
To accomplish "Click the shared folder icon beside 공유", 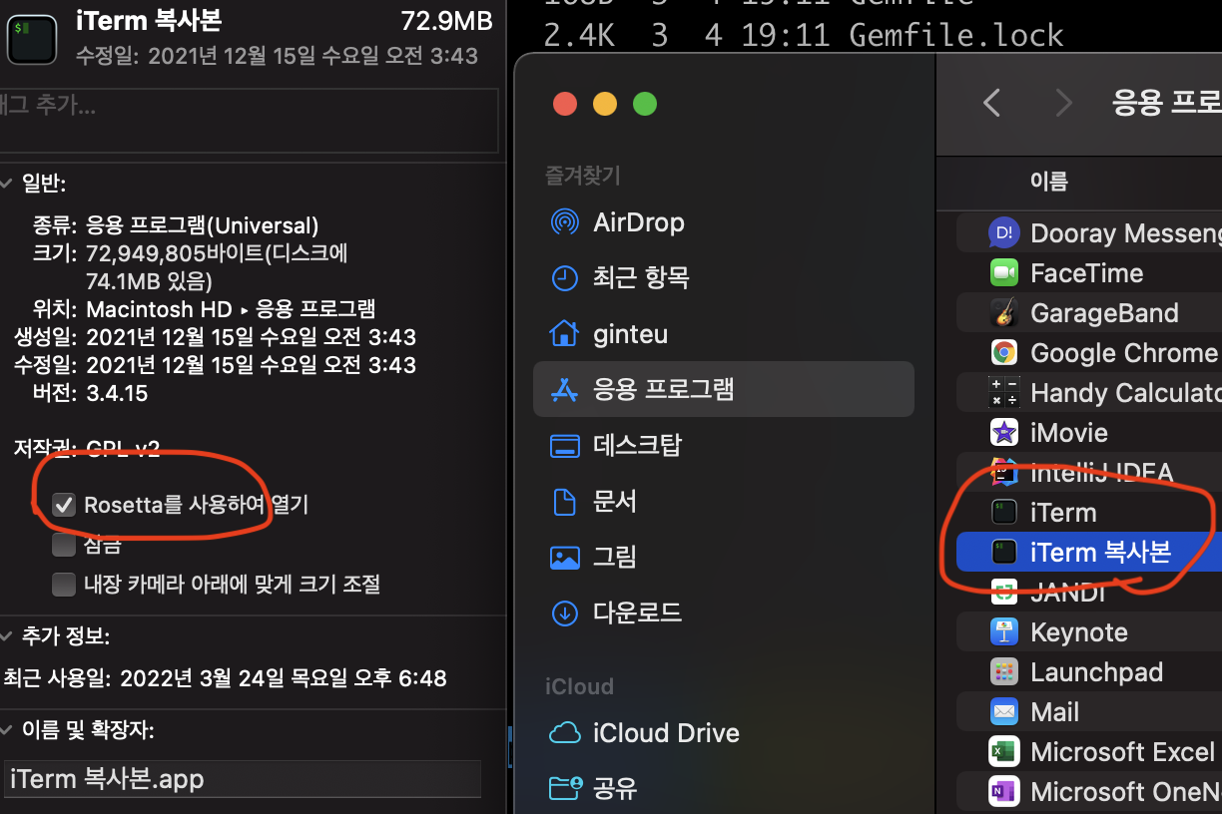I will point(565,789).
